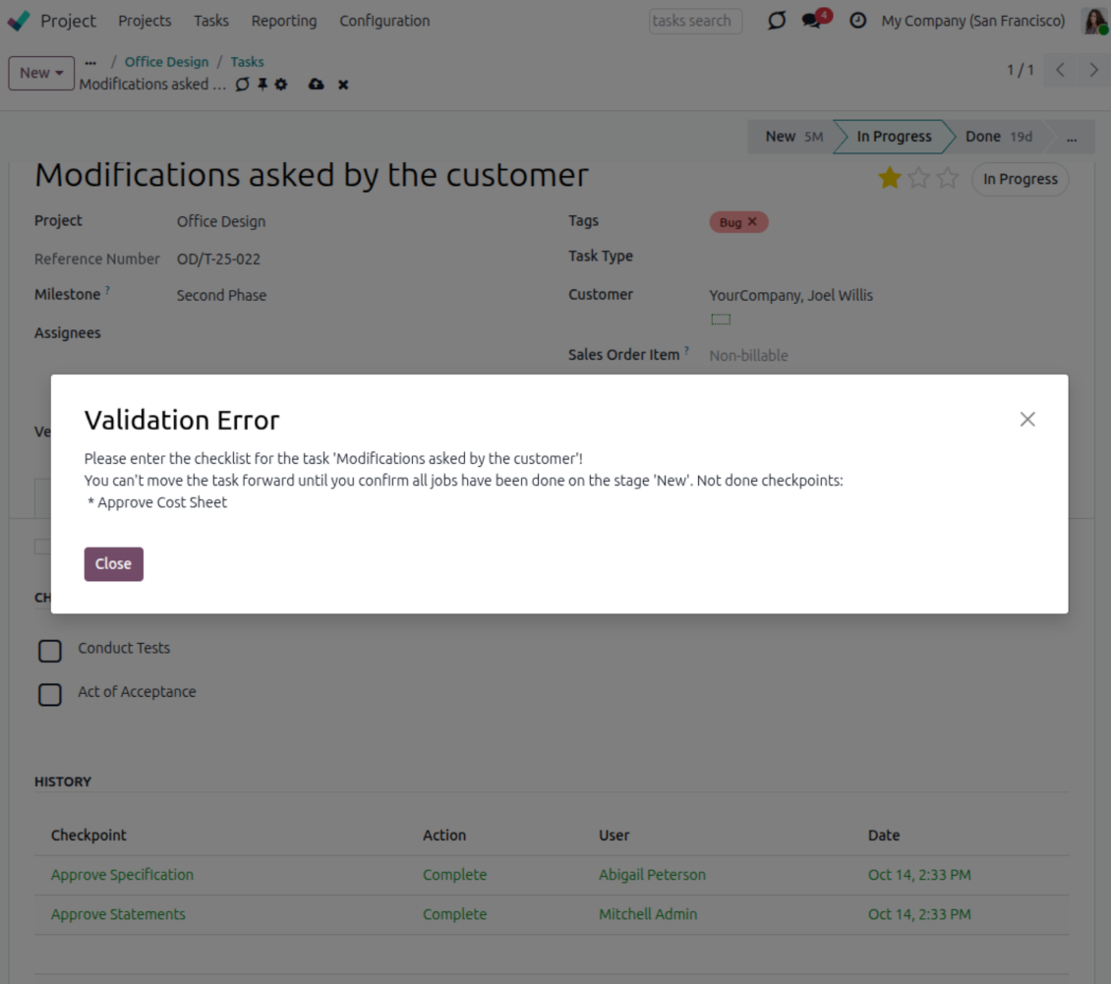Click the gear actions icon beside task name
Screen dimensions: 1111x984
point(281,85)
